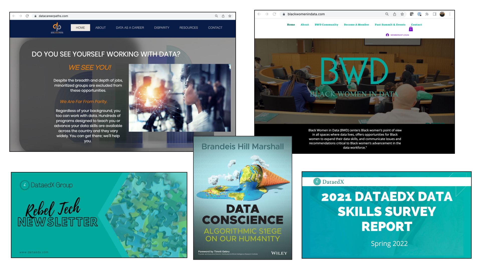The height and width of the screenshot is (270, 481).
Task: Click Contact on Black Women in Data site
Action: coord(416,25)
